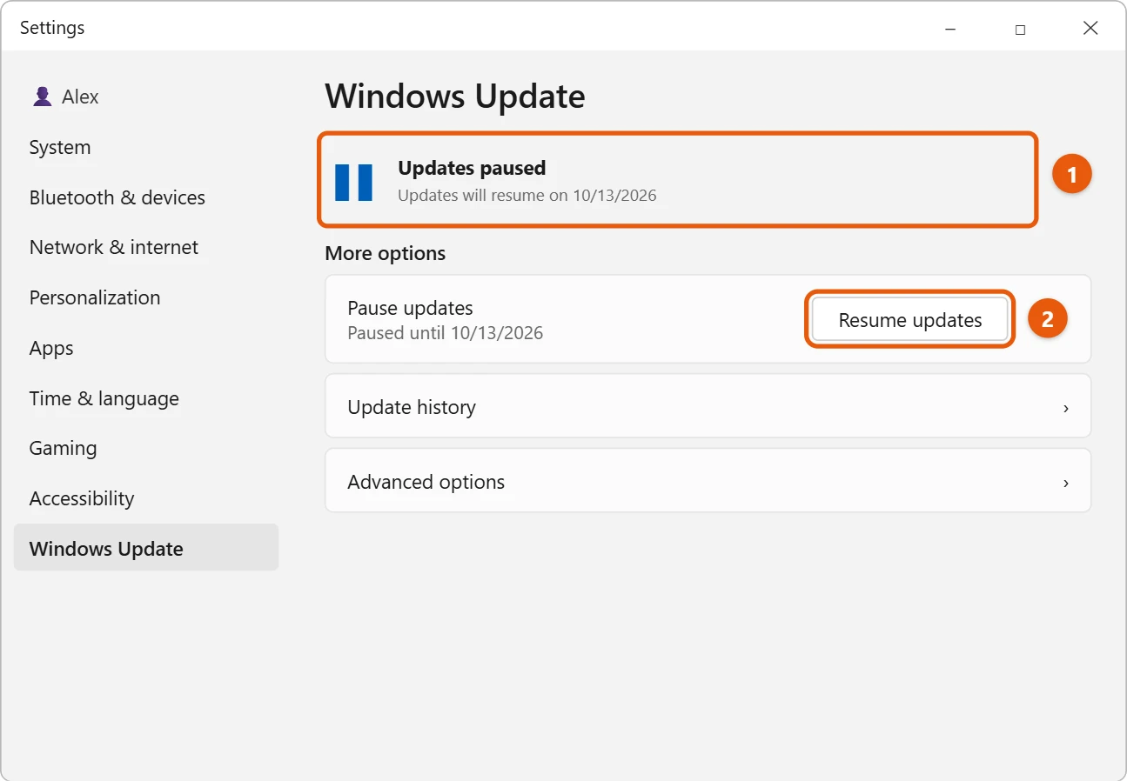
Task: Click 'Paused until 10/13/2026' text
Action: tap(445, 333)
